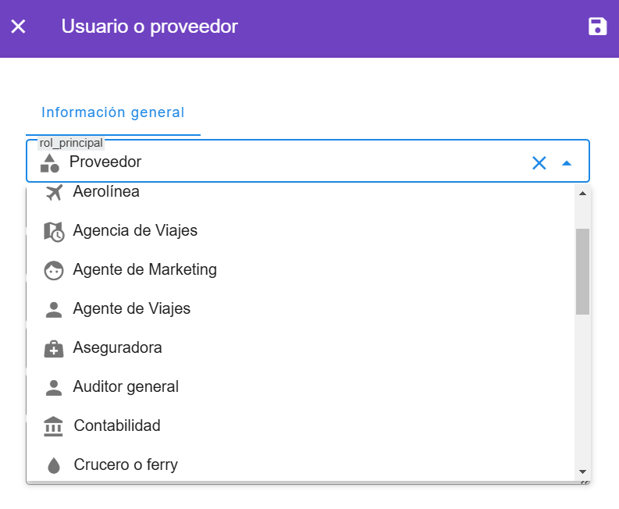The image size is (619, 509).
Task: Click the map icon for Agencia de Viajes
Action: (x=54, y=231)
